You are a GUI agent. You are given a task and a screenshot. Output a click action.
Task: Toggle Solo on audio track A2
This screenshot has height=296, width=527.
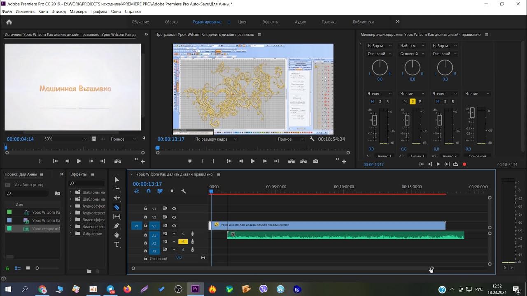(183, 242)
